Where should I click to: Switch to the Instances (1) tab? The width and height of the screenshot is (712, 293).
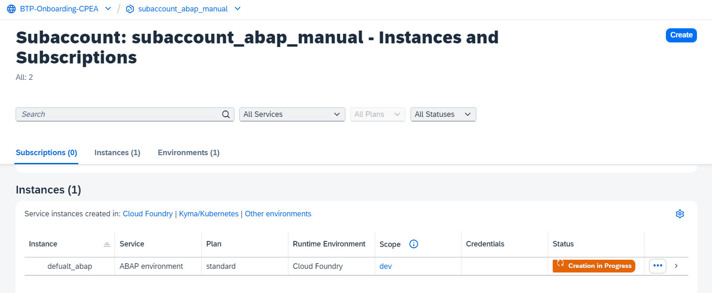(117, 152)
